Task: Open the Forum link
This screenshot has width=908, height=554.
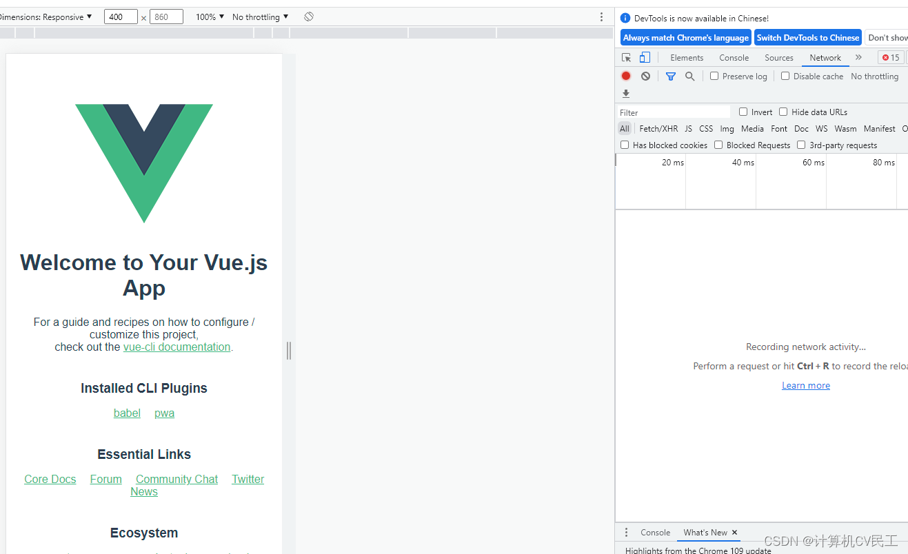Action: click(x=105, y=480)
